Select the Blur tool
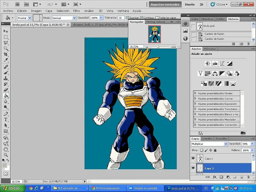The width and height of the screenshot is (256, 192). click(6, 101)
